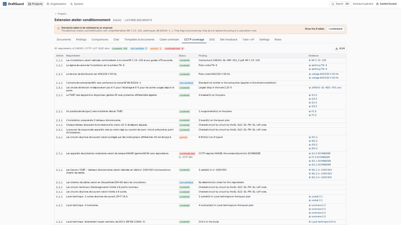The height and width of the screenshot is (225, 401).
Task: Switch to the Comparisons tab
Action: 100,39
